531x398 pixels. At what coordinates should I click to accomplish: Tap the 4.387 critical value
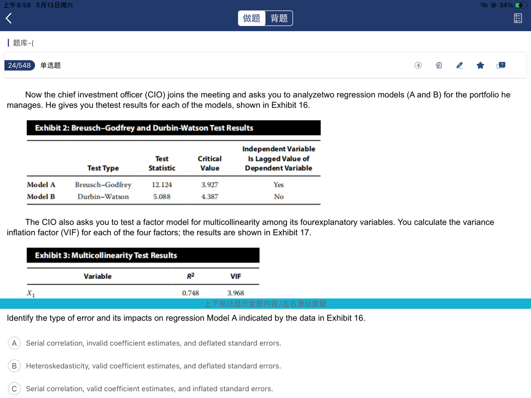(x=209, y=196)
